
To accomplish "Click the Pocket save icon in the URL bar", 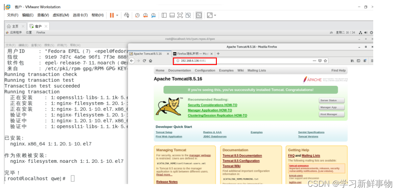I will (x=320, y=61).
